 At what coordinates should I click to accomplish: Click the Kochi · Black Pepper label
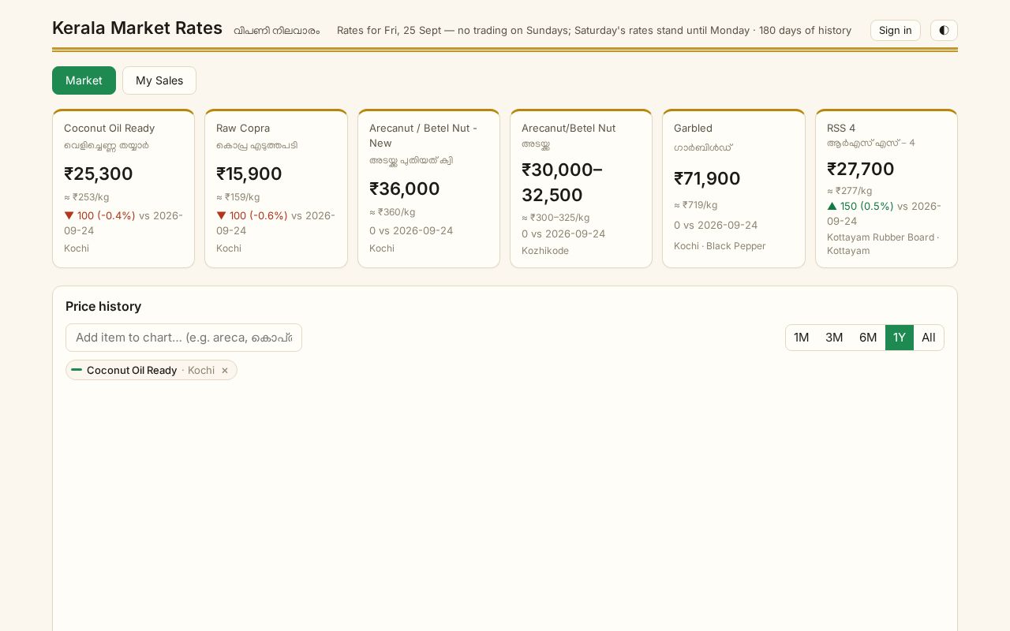(720, 246)
